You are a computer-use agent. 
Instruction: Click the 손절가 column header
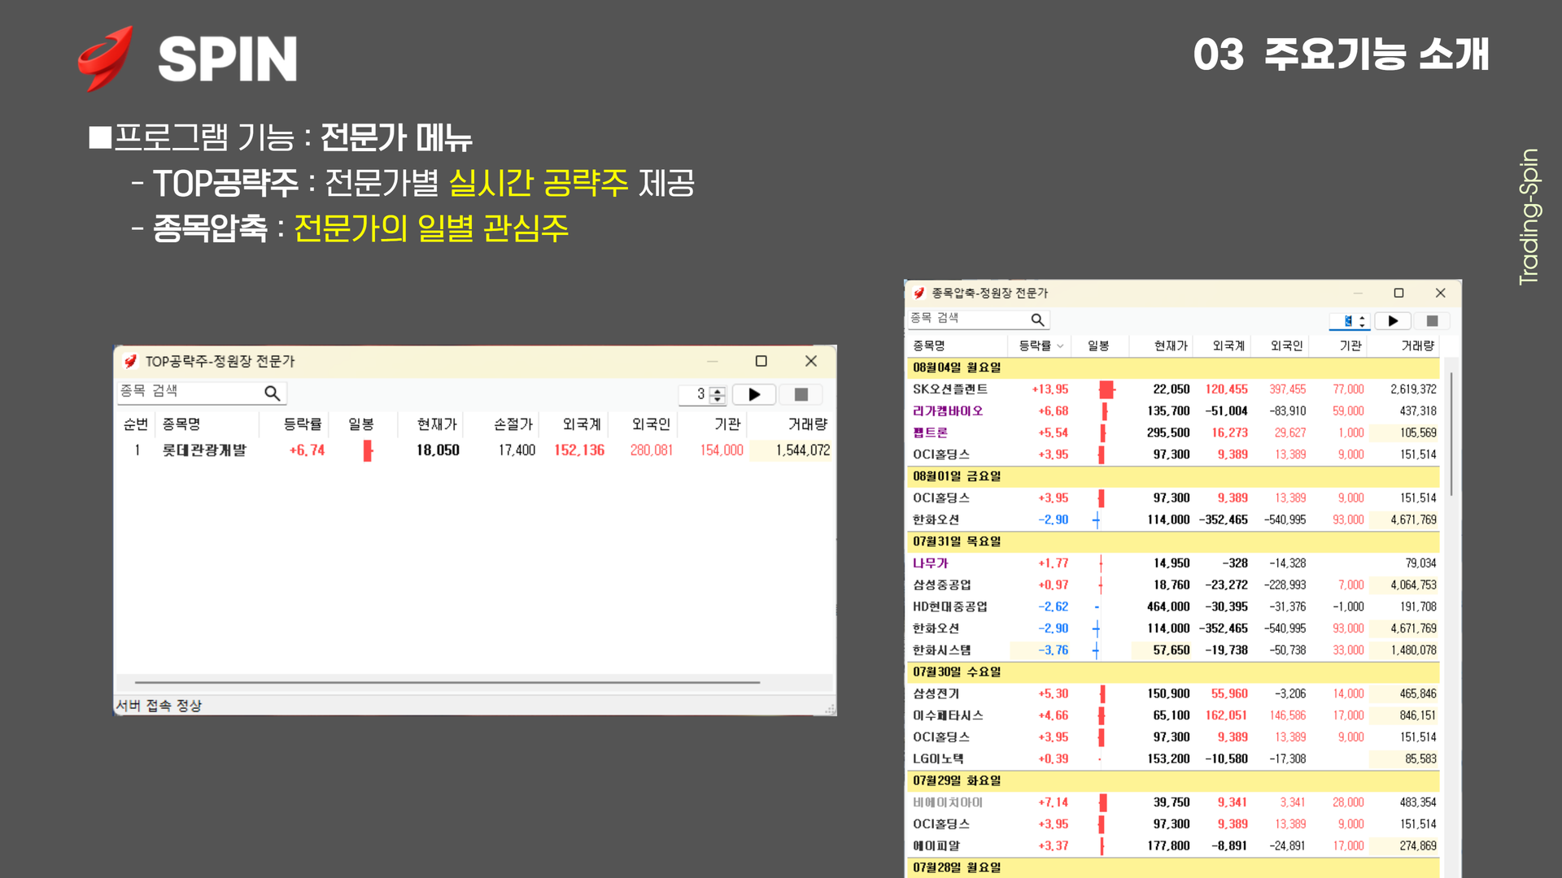coord(513,424)
